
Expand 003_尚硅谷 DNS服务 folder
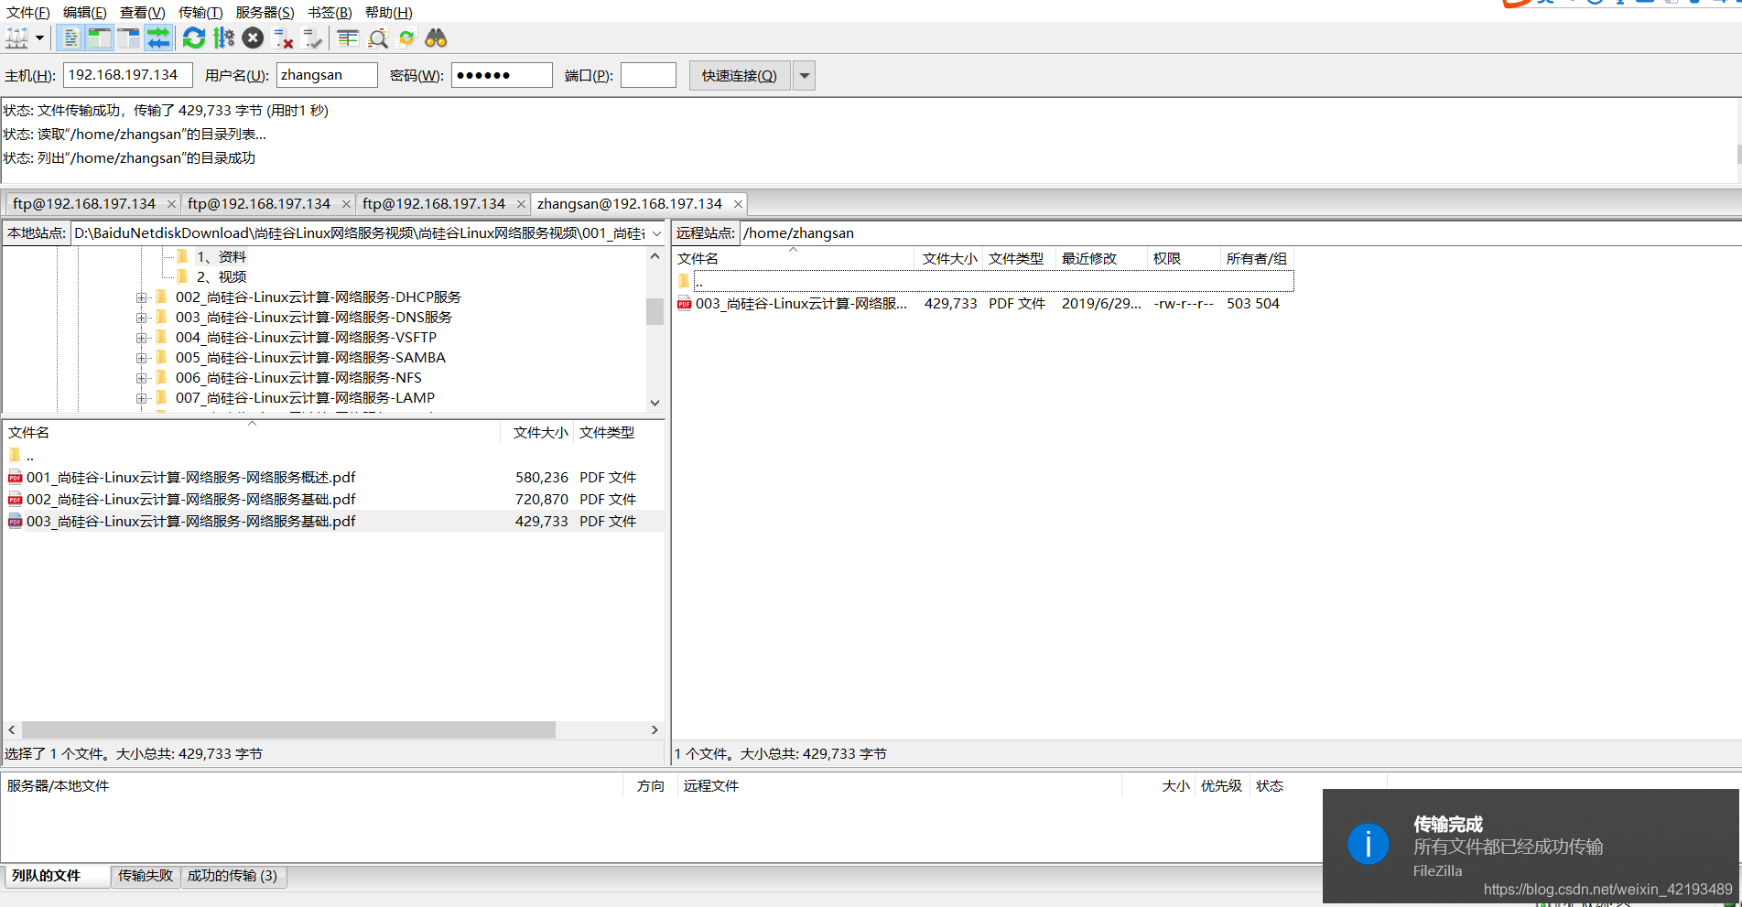141,318
